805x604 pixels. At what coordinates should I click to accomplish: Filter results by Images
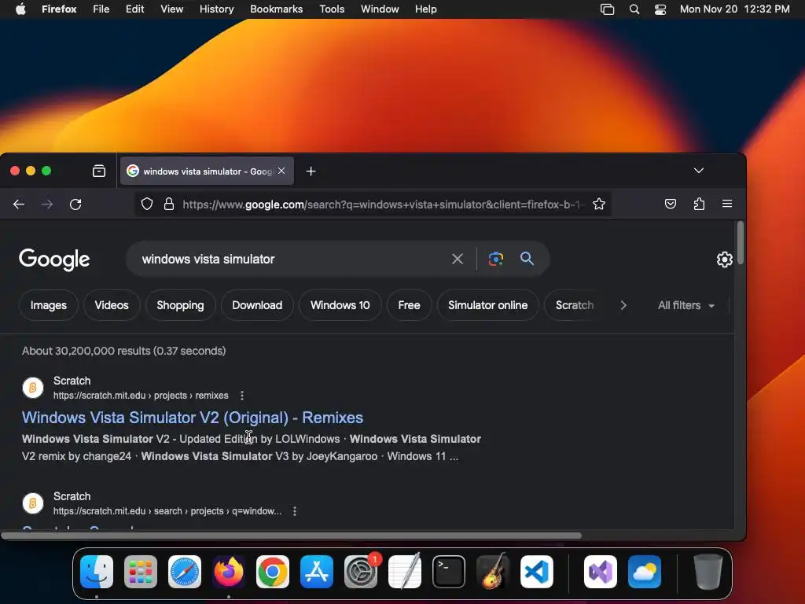coord(48,305)
